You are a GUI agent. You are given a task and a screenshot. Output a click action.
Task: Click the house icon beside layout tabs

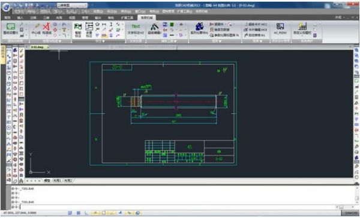click(x=21, y=181)
